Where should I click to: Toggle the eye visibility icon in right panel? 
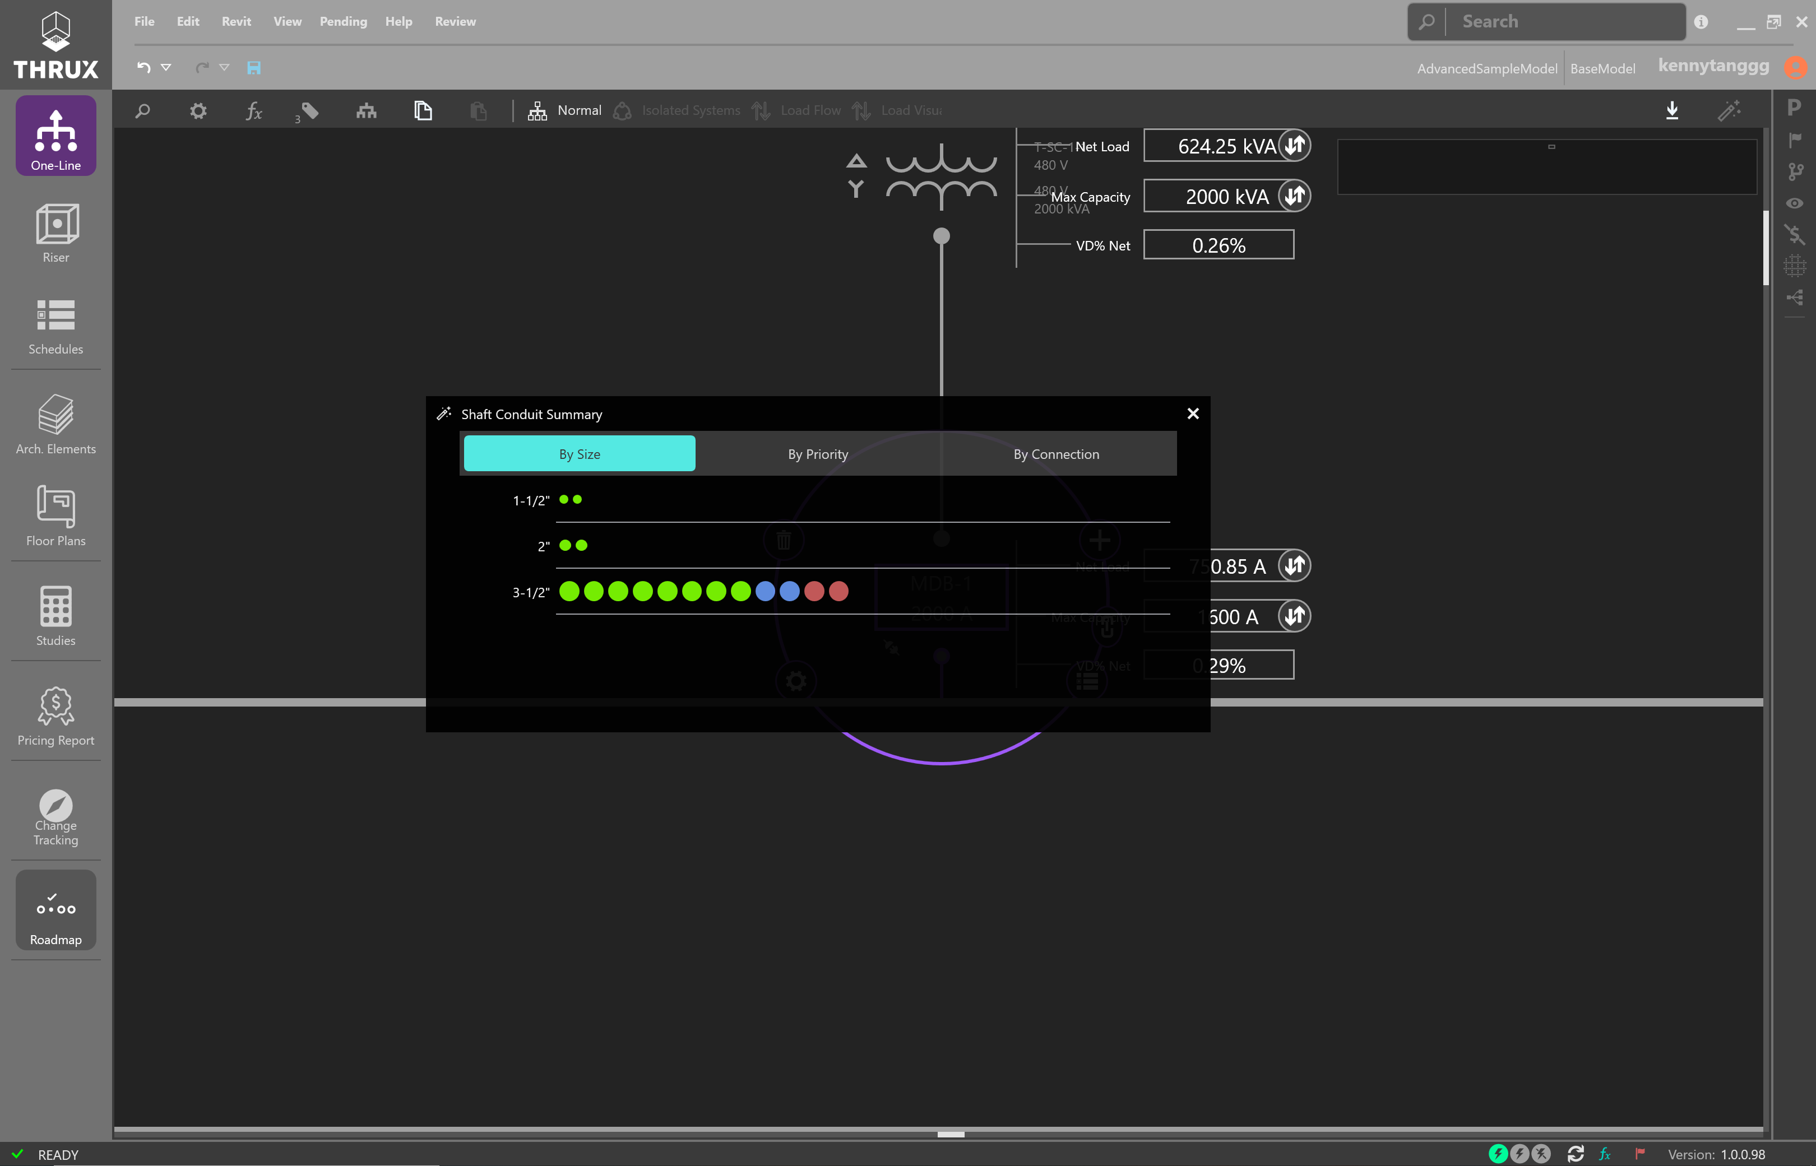1794,203
